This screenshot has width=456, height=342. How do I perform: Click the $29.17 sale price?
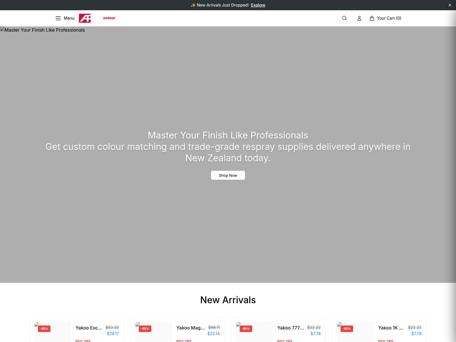[x=113, y=334]
